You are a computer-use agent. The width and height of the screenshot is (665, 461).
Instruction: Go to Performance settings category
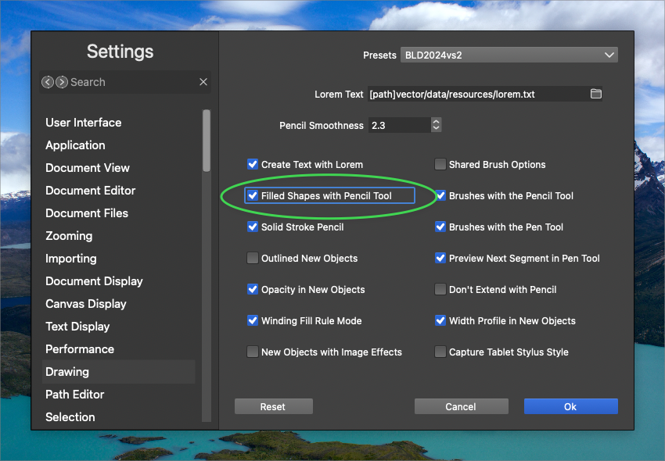coord(80,349)
